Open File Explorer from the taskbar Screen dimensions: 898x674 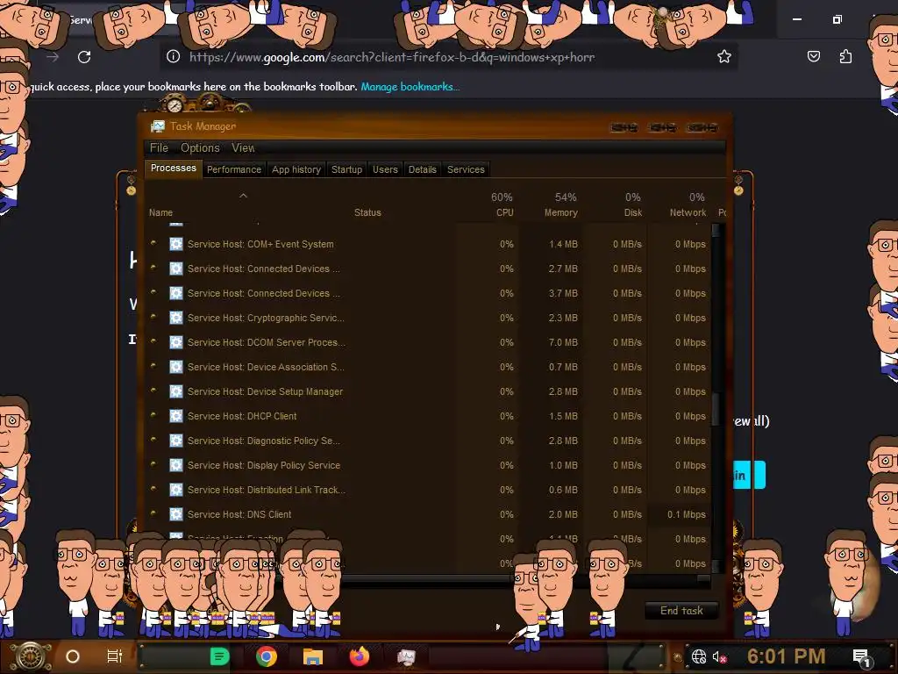pos(313,656)
